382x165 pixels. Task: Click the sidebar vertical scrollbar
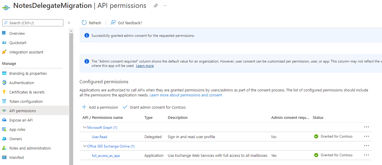click(x=71, y=96)
